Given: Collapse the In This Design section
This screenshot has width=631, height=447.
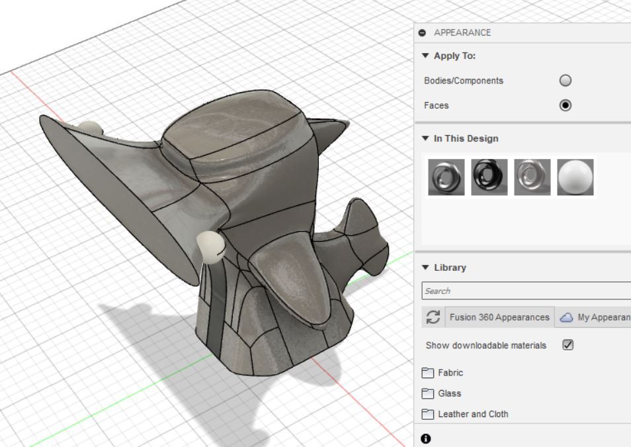Looking at the screenshot, I should 425,138.
